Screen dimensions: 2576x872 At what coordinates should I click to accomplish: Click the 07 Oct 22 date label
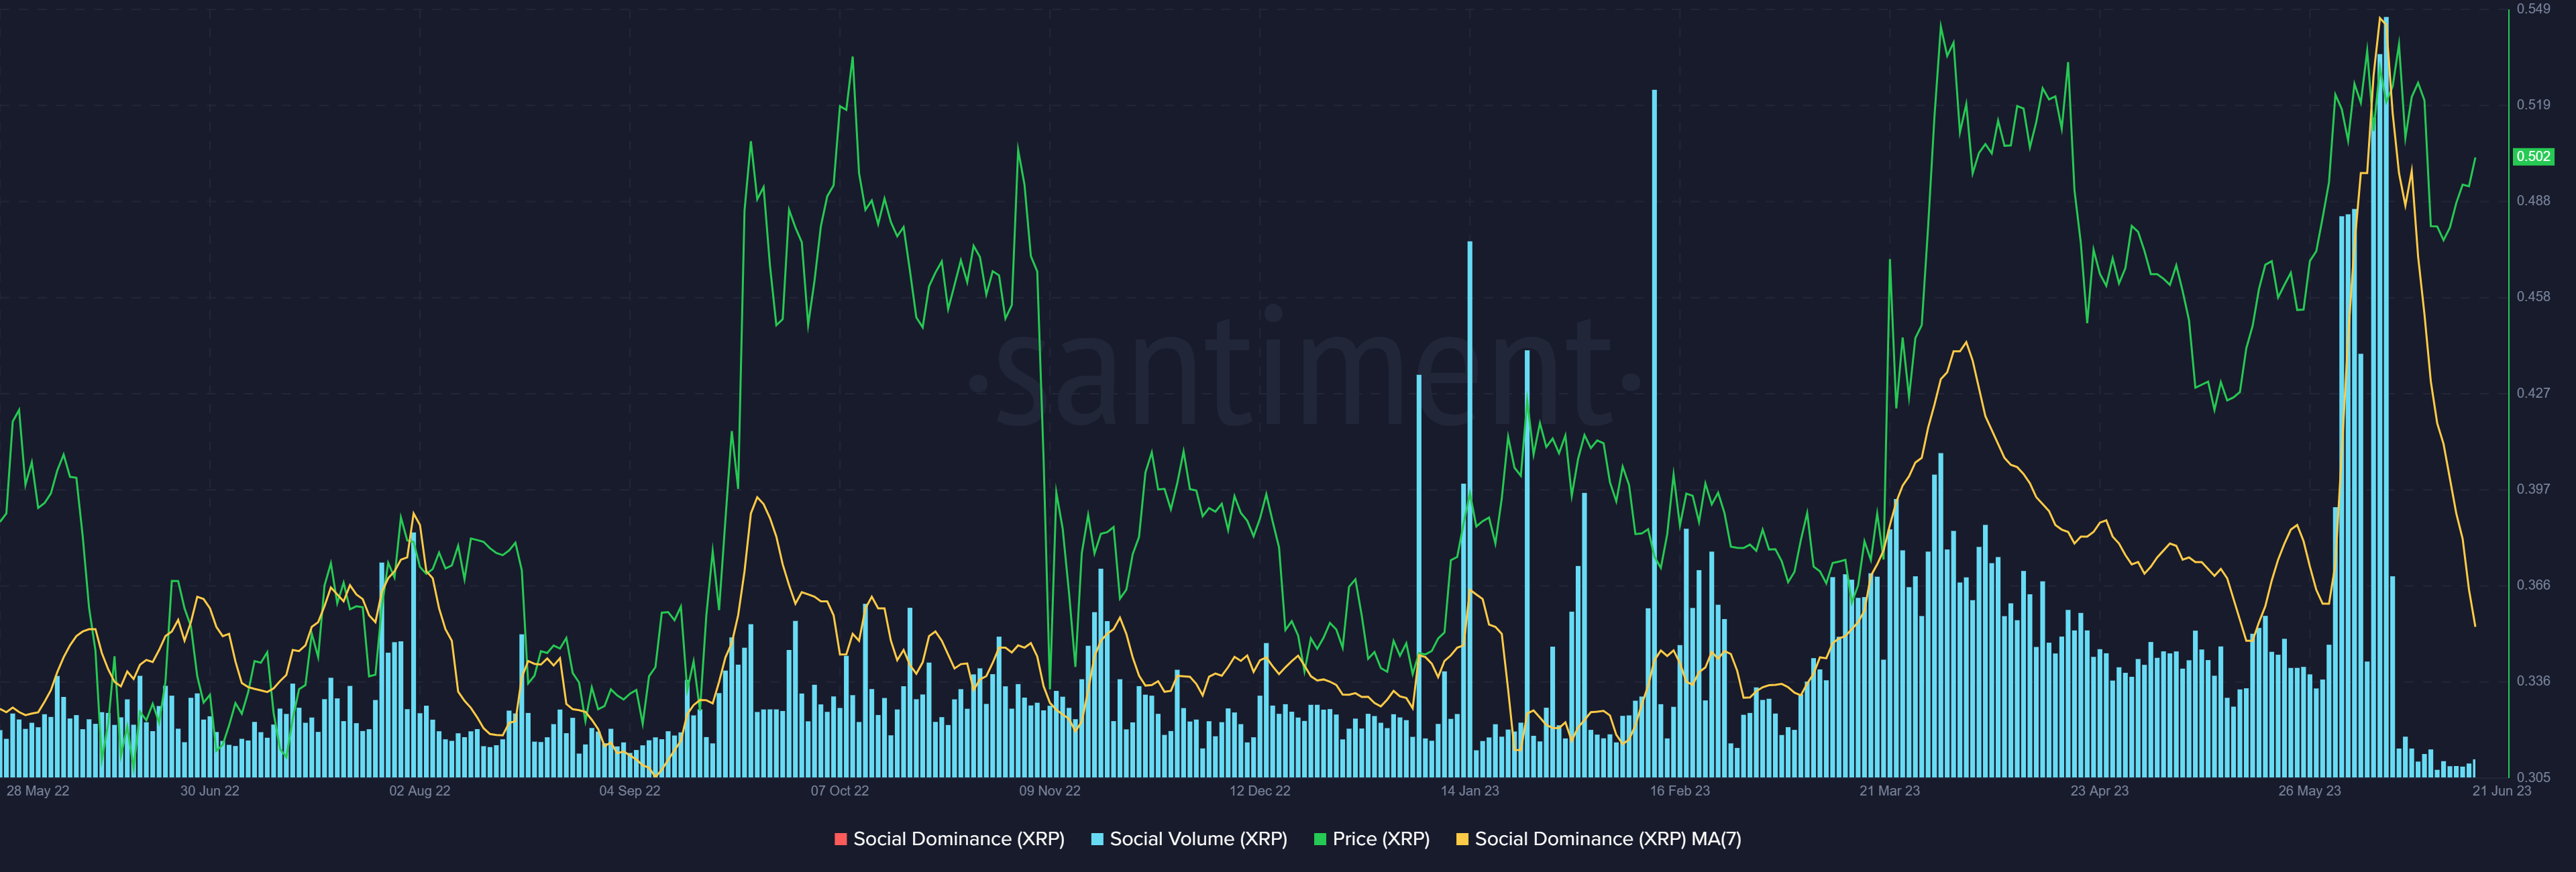click(x=839, y=791)
